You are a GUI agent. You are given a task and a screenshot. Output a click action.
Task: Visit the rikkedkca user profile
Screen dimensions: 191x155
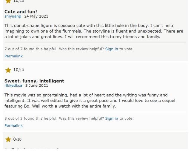(13, 86)
